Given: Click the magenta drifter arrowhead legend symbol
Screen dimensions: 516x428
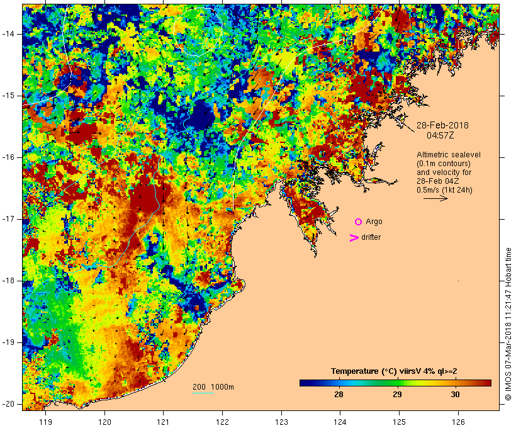Looking at the screenshot, I should [354, 238].
